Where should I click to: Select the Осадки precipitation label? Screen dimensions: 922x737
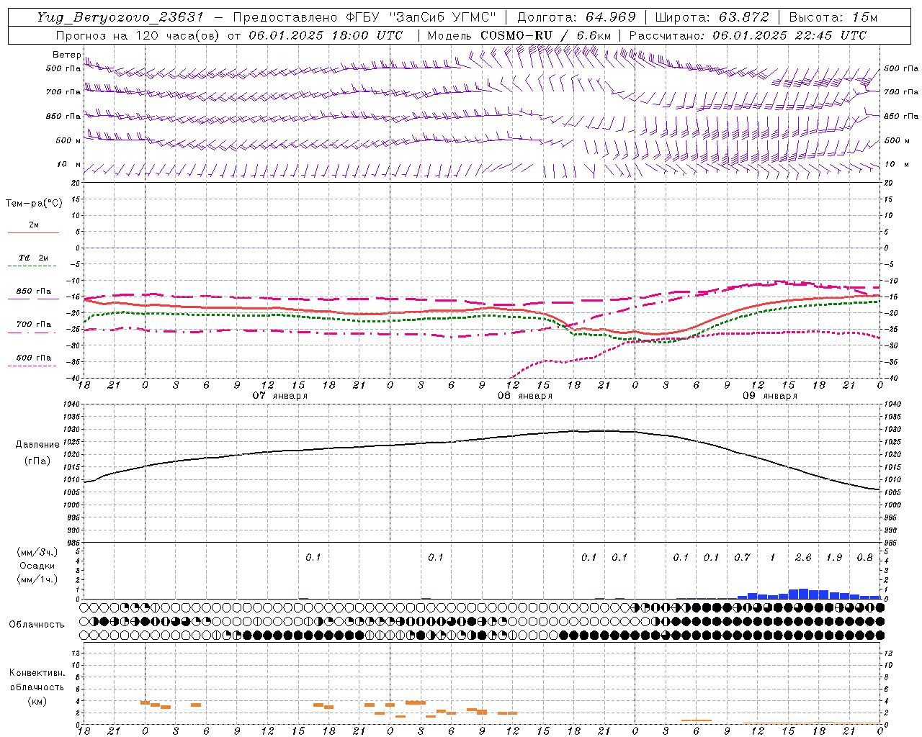pos(37,566)
